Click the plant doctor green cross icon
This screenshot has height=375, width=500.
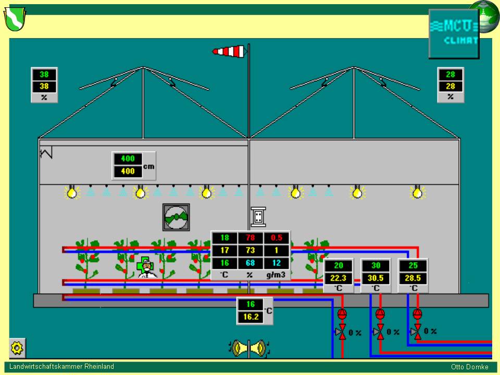[144, 266]
